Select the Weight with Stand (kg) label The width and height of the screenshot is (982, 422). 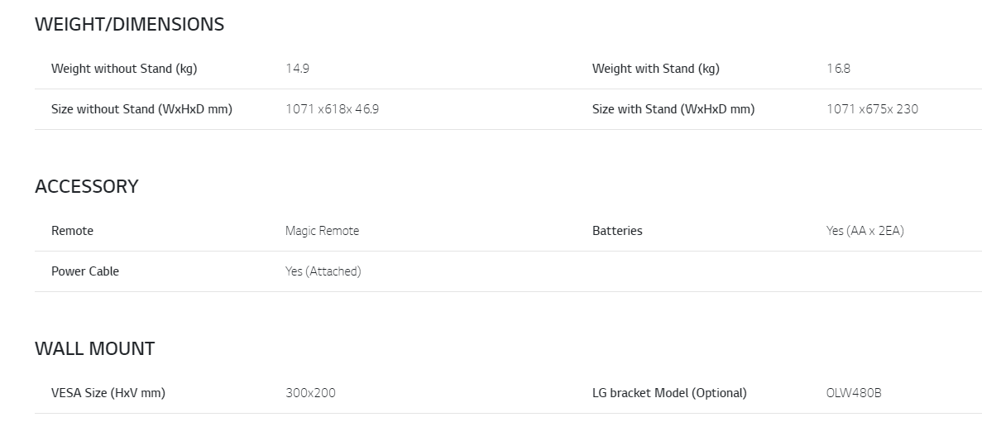point(656,69)
